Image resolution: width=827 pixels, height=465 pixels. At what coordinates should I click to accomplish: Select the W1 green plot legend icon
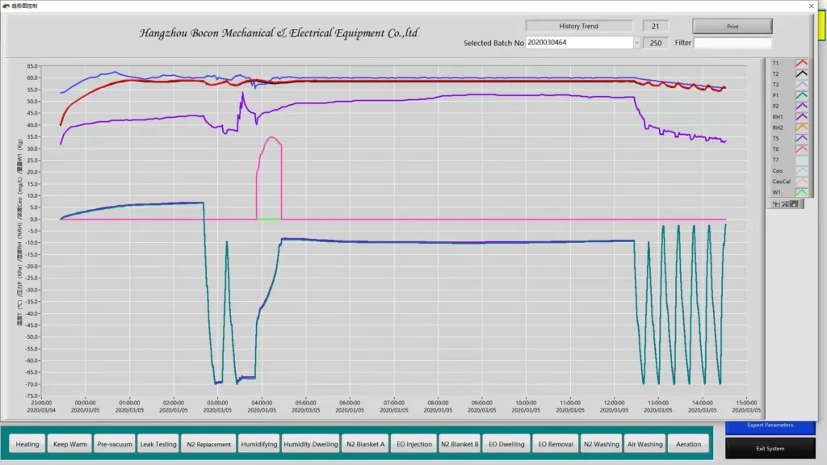(x=801, y=192)
